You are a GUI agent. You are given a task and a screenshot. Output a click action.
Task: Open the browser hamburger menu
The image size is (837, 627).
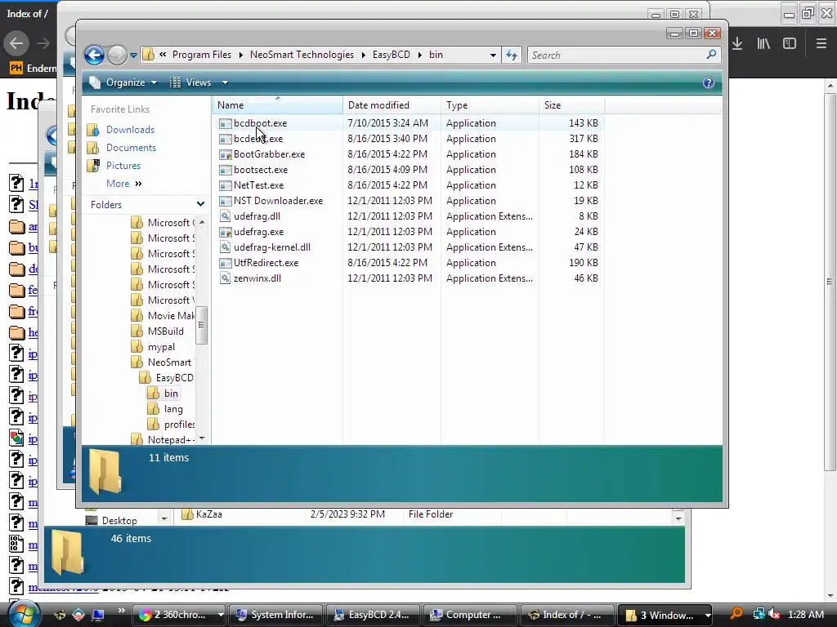[821, 44]
